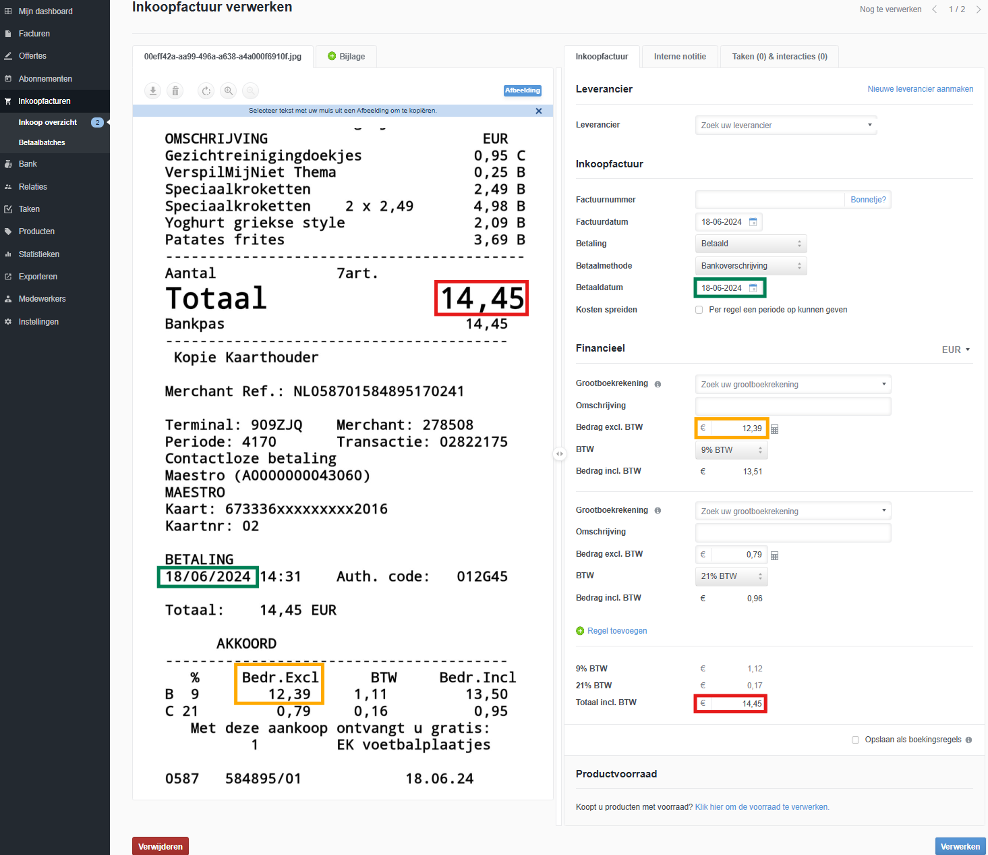Check Opslaan als boekingsregels
The width and height of the screenshot is (988, 855).
855,740
